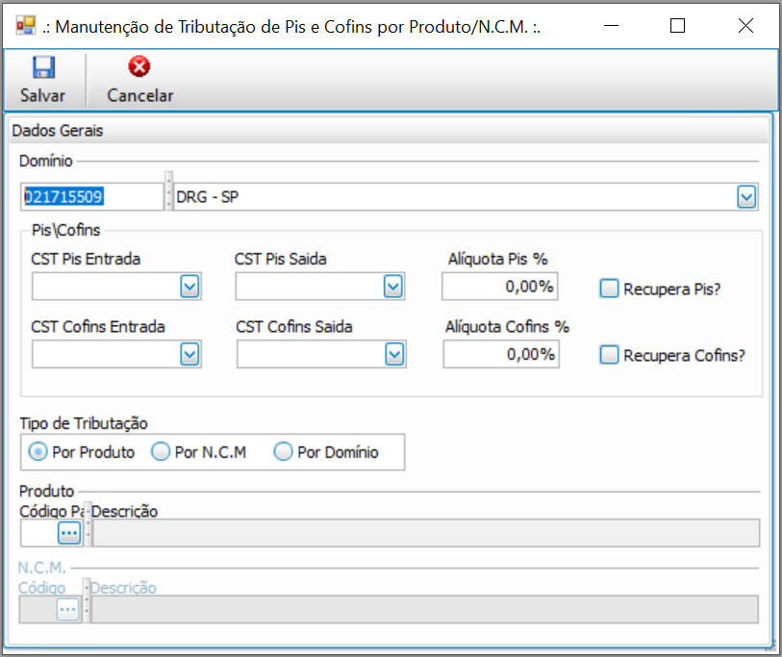Click the Alíquota Cofins % field

coord(501,355)
